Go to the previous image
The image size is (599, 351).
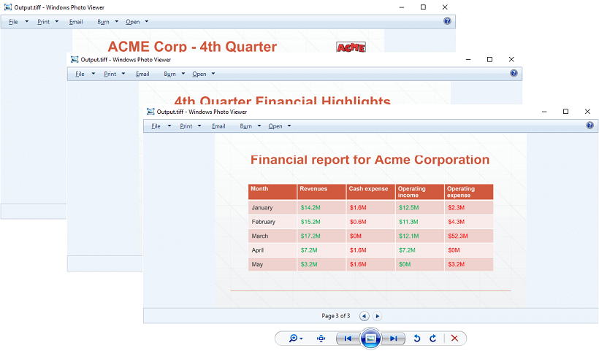[x=348, y=339]
